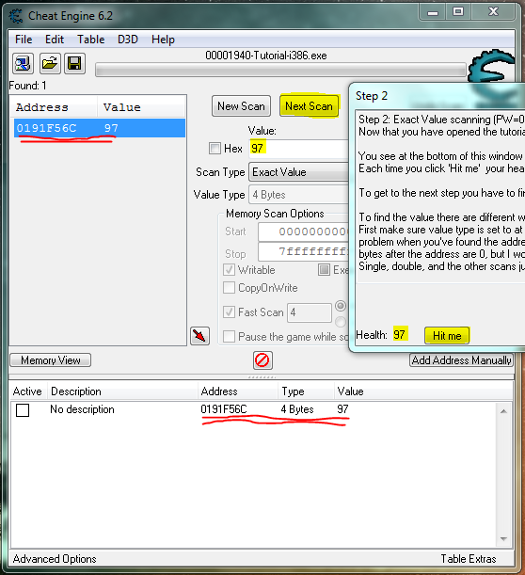The width and height of the screenshot is (525, 575).
Task: Click the Cheat Engine logo
Action: pyautogui.click(x=491, y=66)
